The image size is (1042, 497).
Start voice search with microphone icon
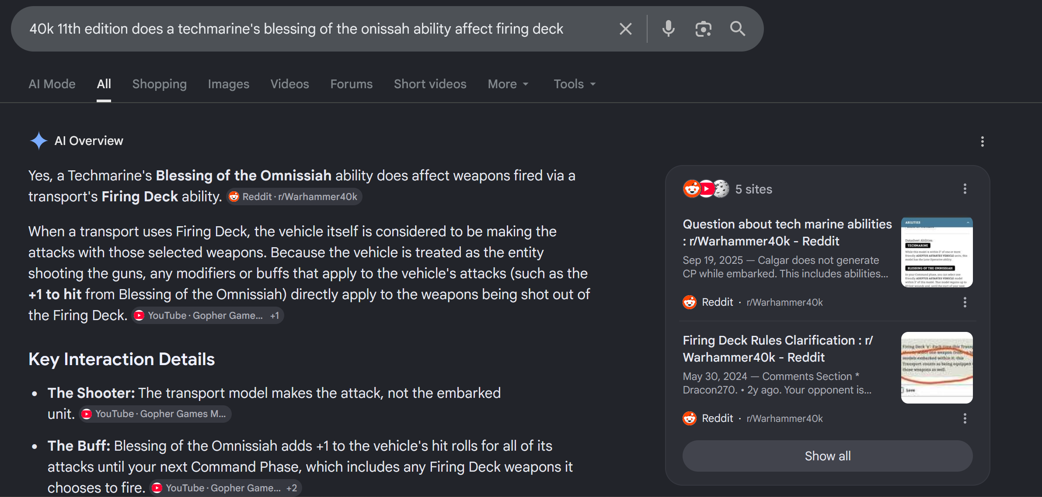[668, 29]
